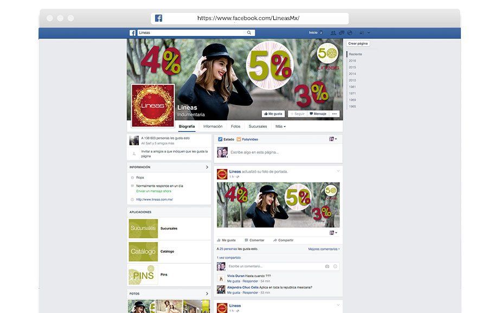Screen dimensions: 501x313
Task: Open friend requests icon in the top bar
Action: point(333,33)
